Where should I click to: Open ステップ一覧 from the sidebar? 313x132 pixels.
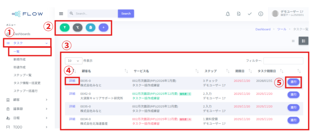pyautogui.click(x=23, y=75)
